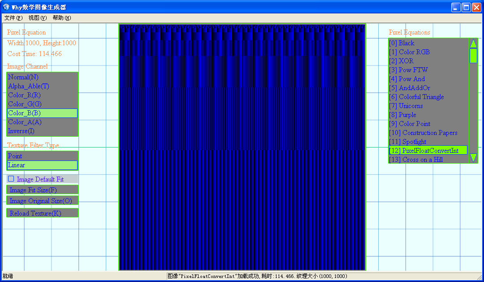Click the equations list scroll-up arrow
The height and width of the screenshot is (282, 484).
[x=473, y=43]
